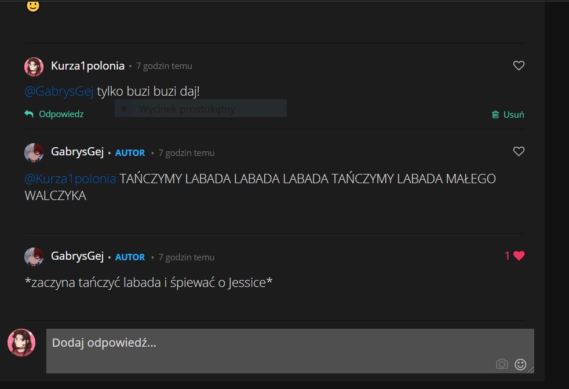Viewport: 569px width, 389px height.
Task: Open the emoji picker in the reply box
Action: pyautogui.click(x=520, y=364)
